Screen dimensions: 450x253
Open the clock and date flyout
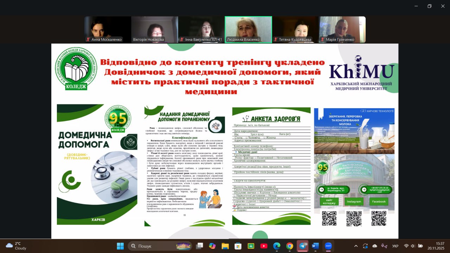tap(440, 246)
